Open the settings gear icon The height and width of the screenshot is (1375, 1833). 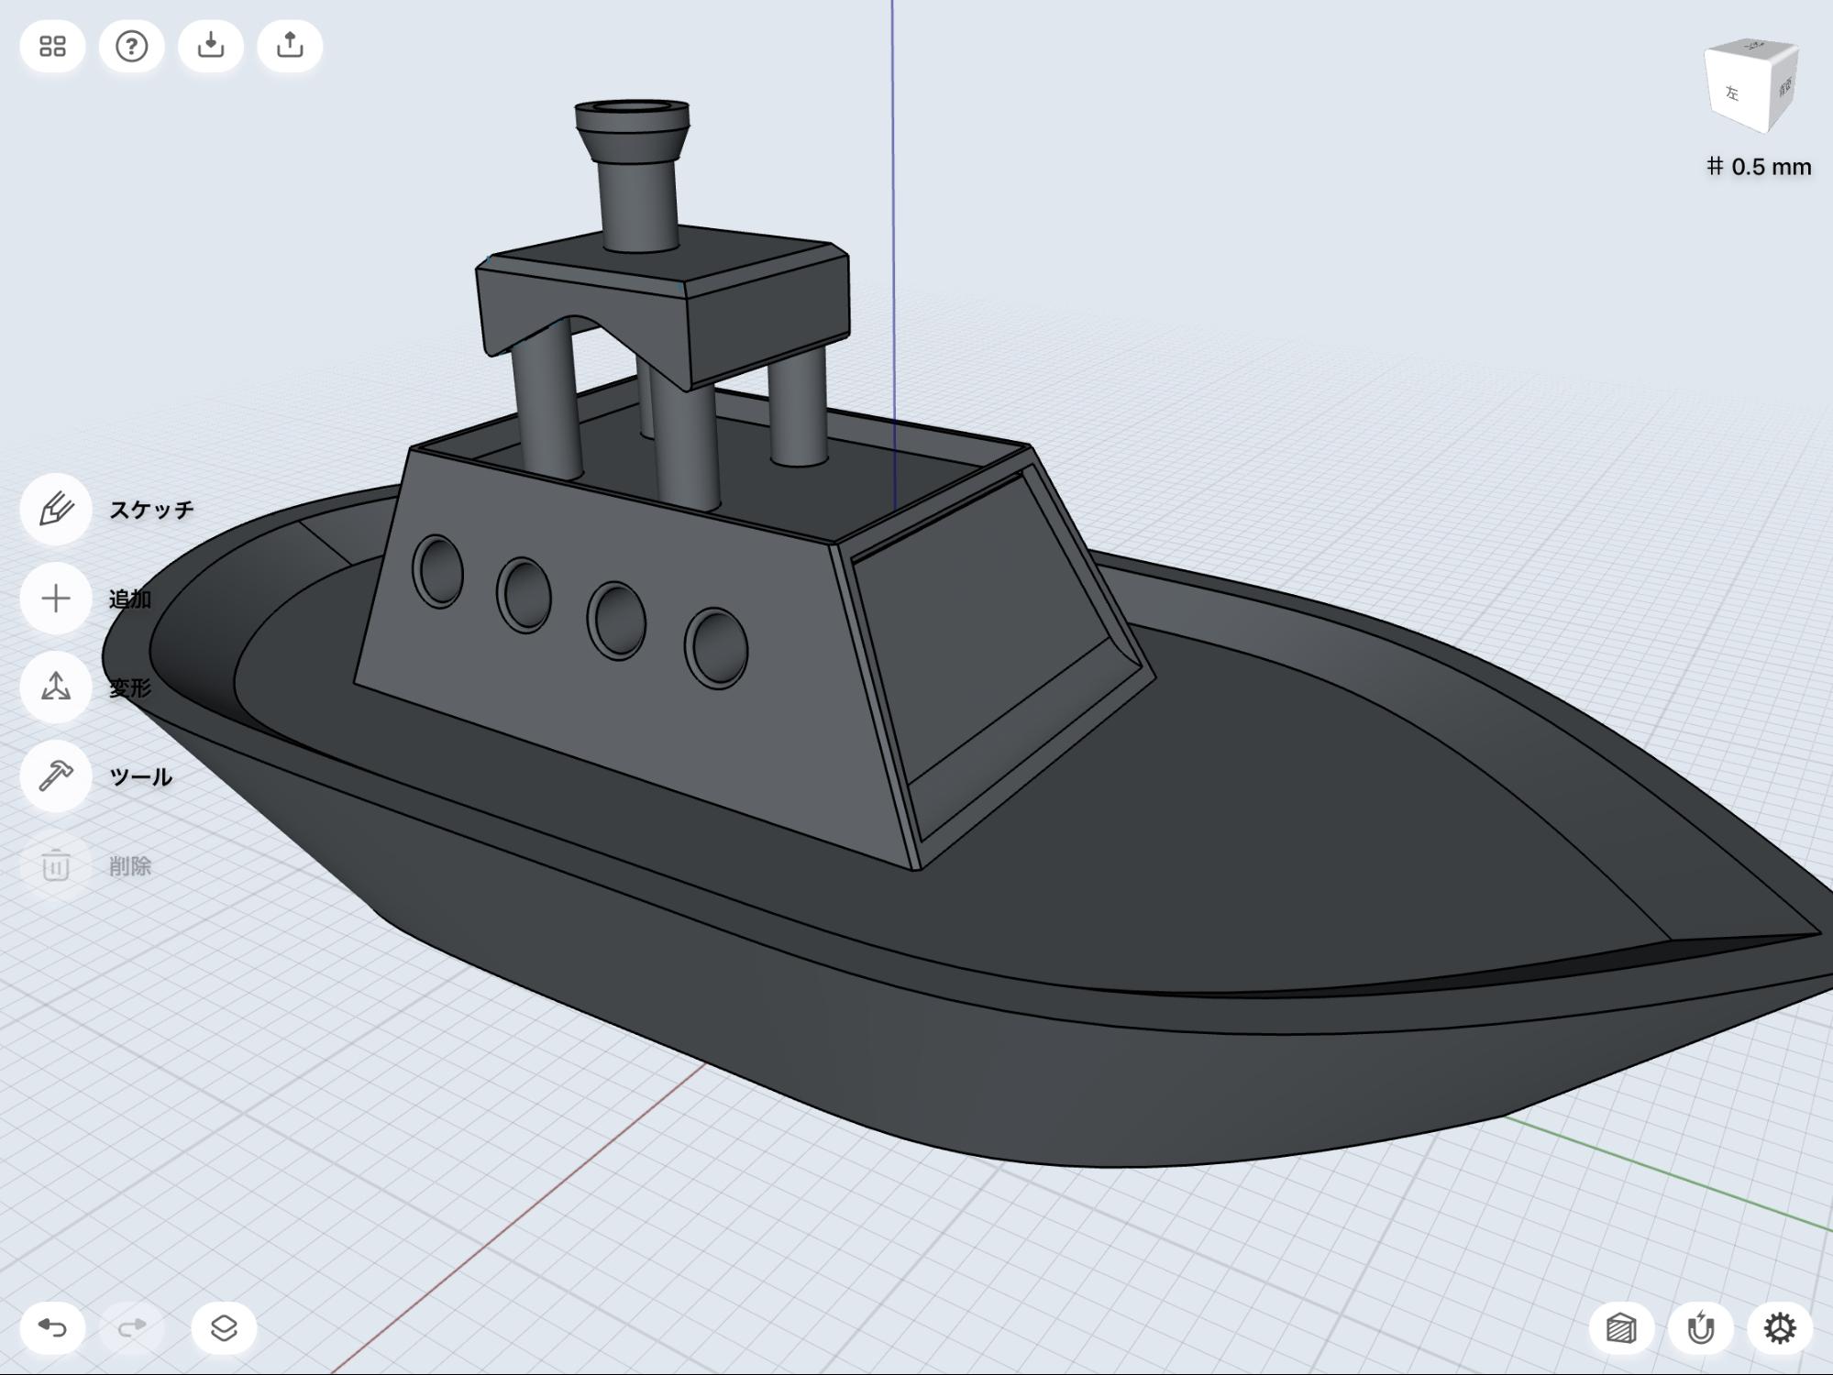[x=1780, y=1328]
